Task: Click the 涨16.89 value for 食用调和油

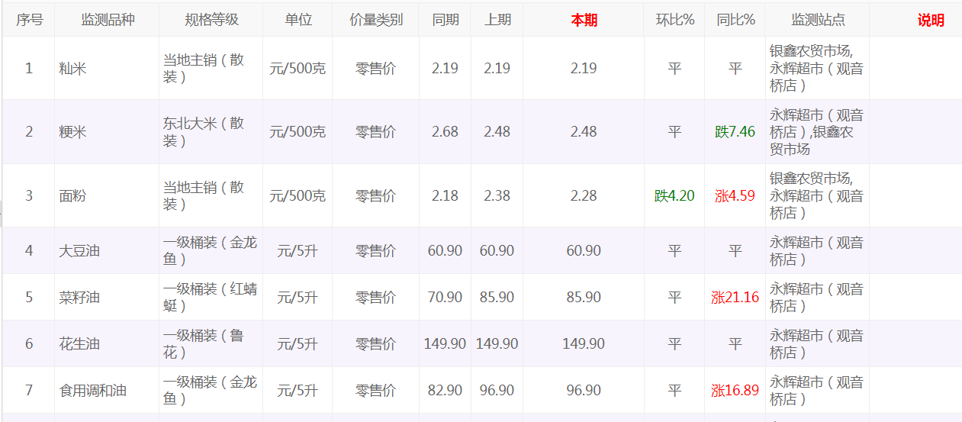Action: click(735, 391)
